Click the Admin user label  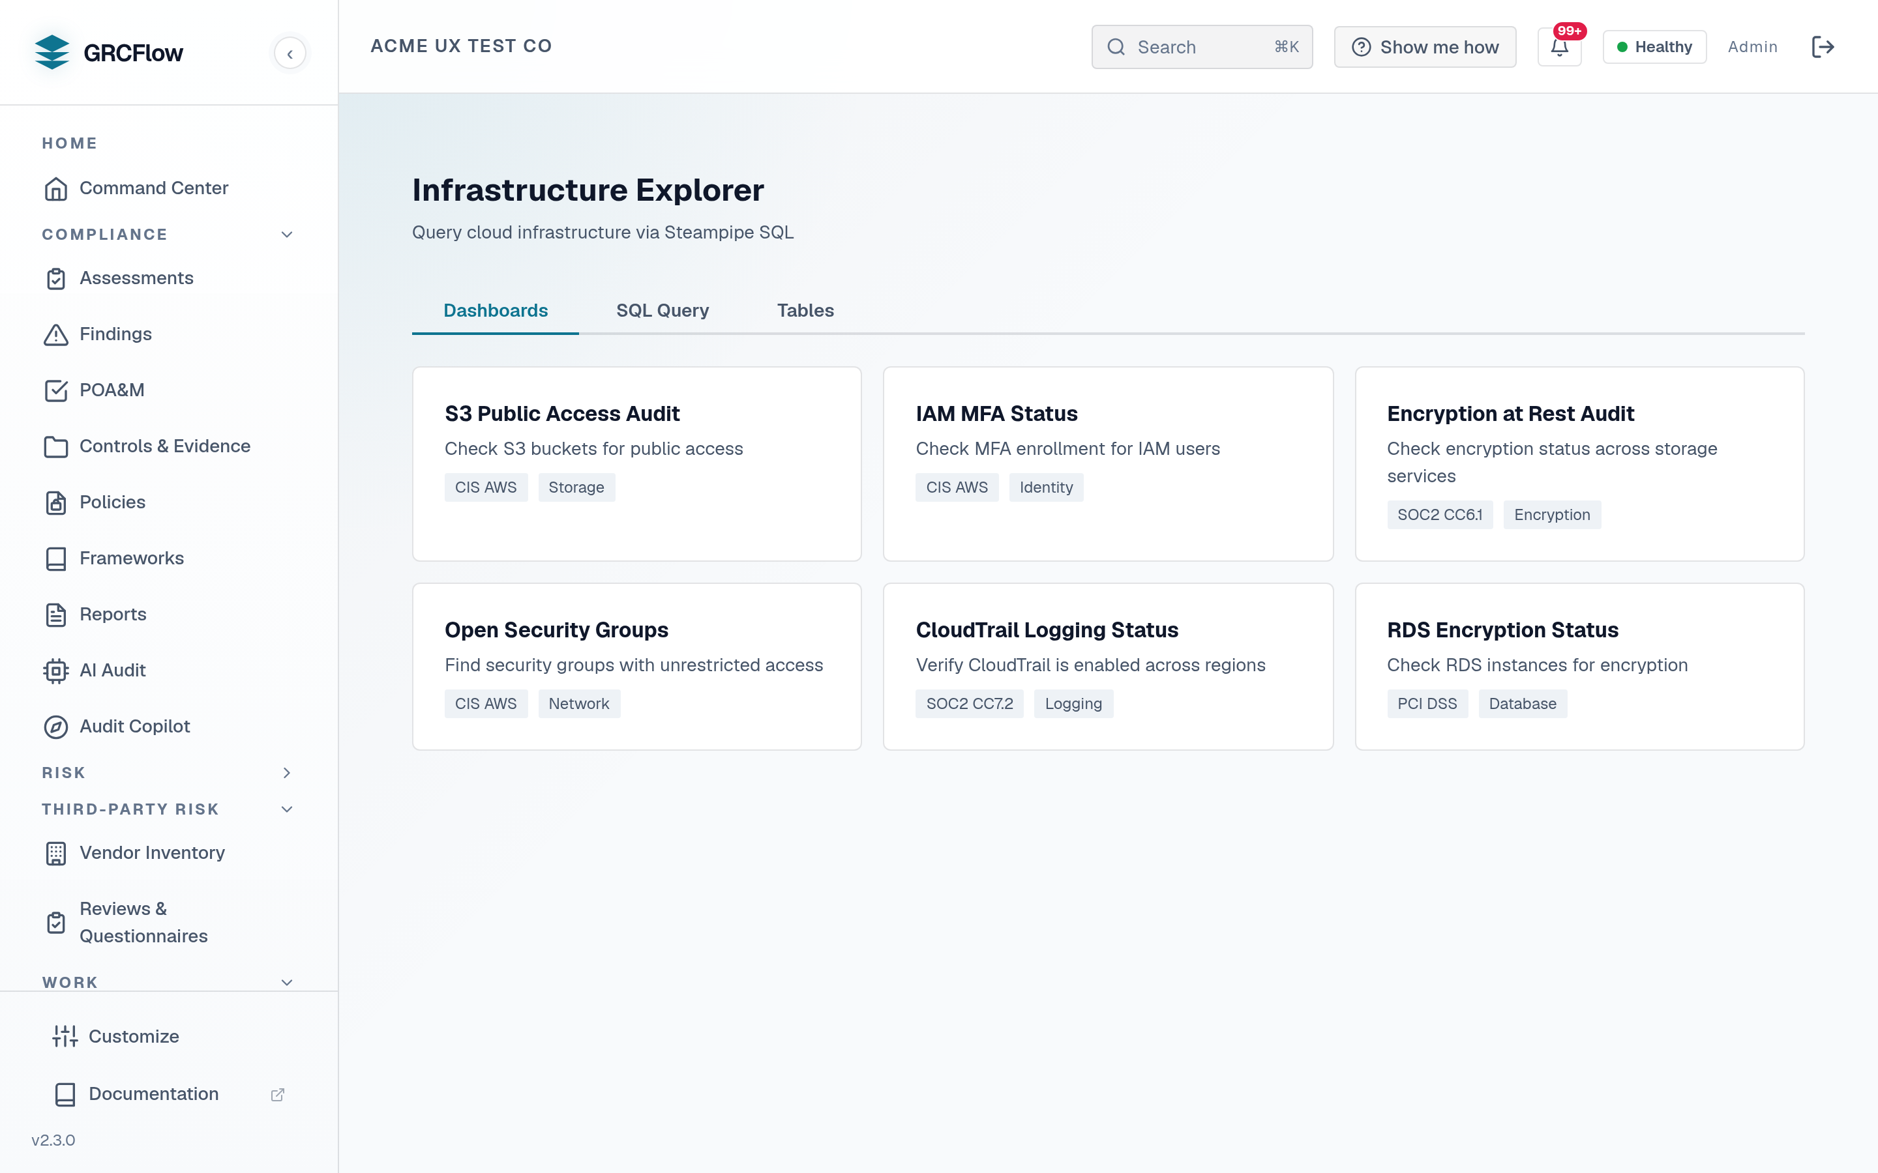click(1752, 48)
